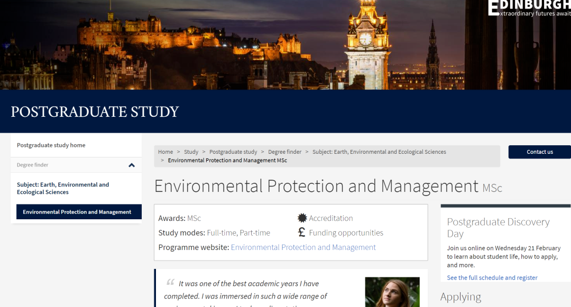
Task: Open the Accreditation link
Action: pos(330,218)
